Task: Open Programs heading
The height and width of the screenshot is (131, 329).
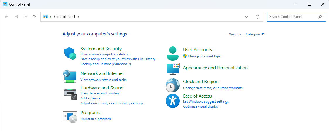Action: 90,113
